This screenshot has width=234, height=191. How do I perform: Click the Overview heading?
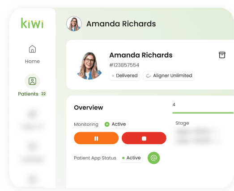coord(89,108)
